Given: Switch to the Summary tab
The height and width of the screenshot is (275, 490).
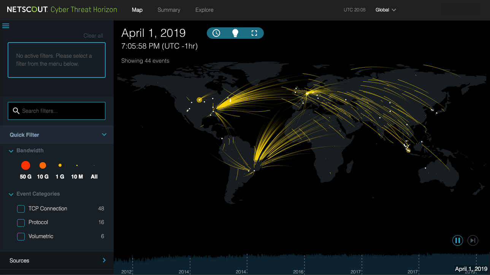Looking at the screenshot, I should click(169, 10).
